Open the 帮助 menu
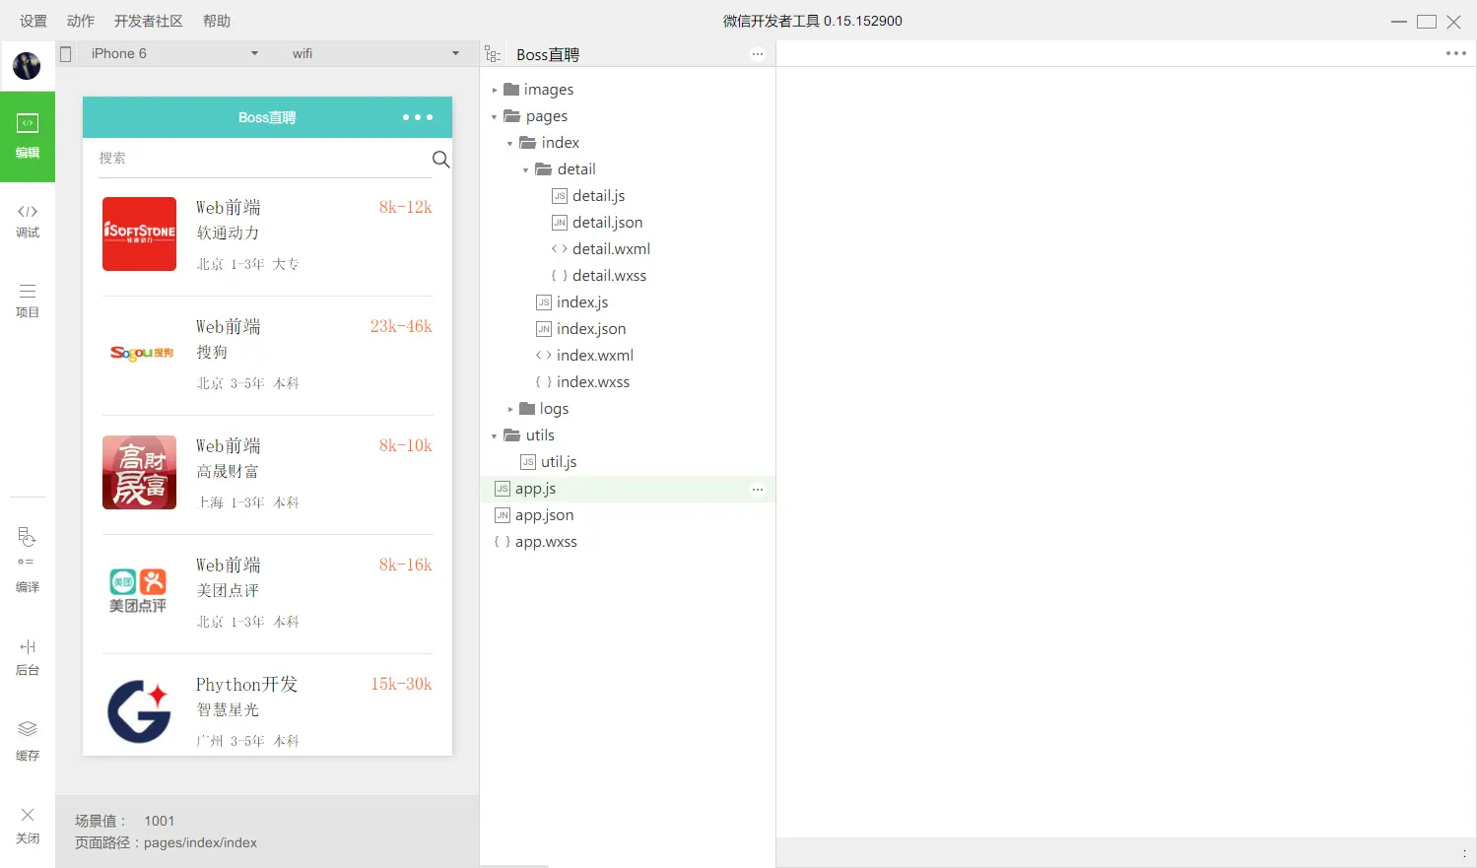This screenshot has width=1477, height=868. click(x=217, y=21)
